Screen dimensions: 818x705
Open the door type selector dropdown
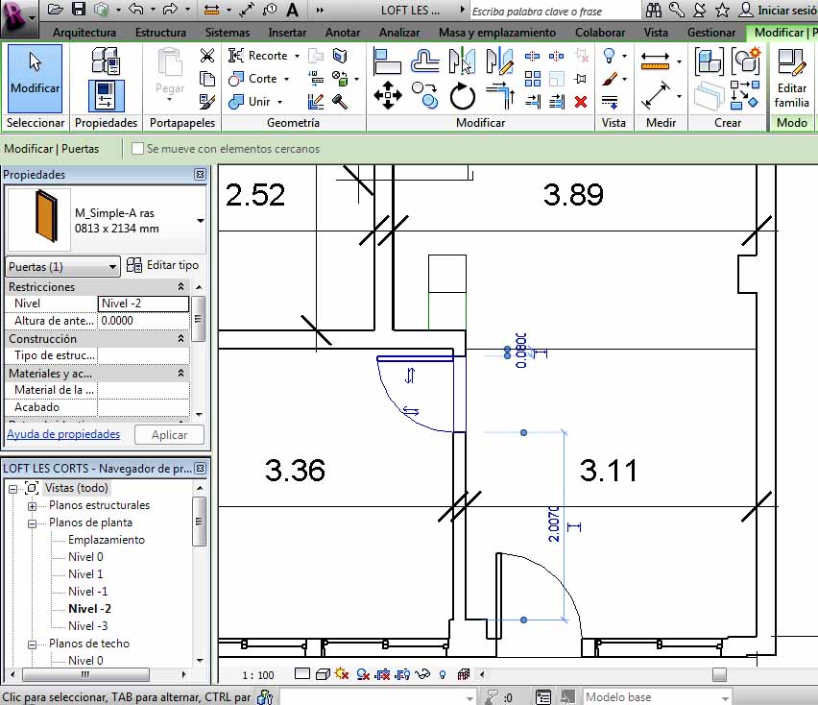[201, 220]
